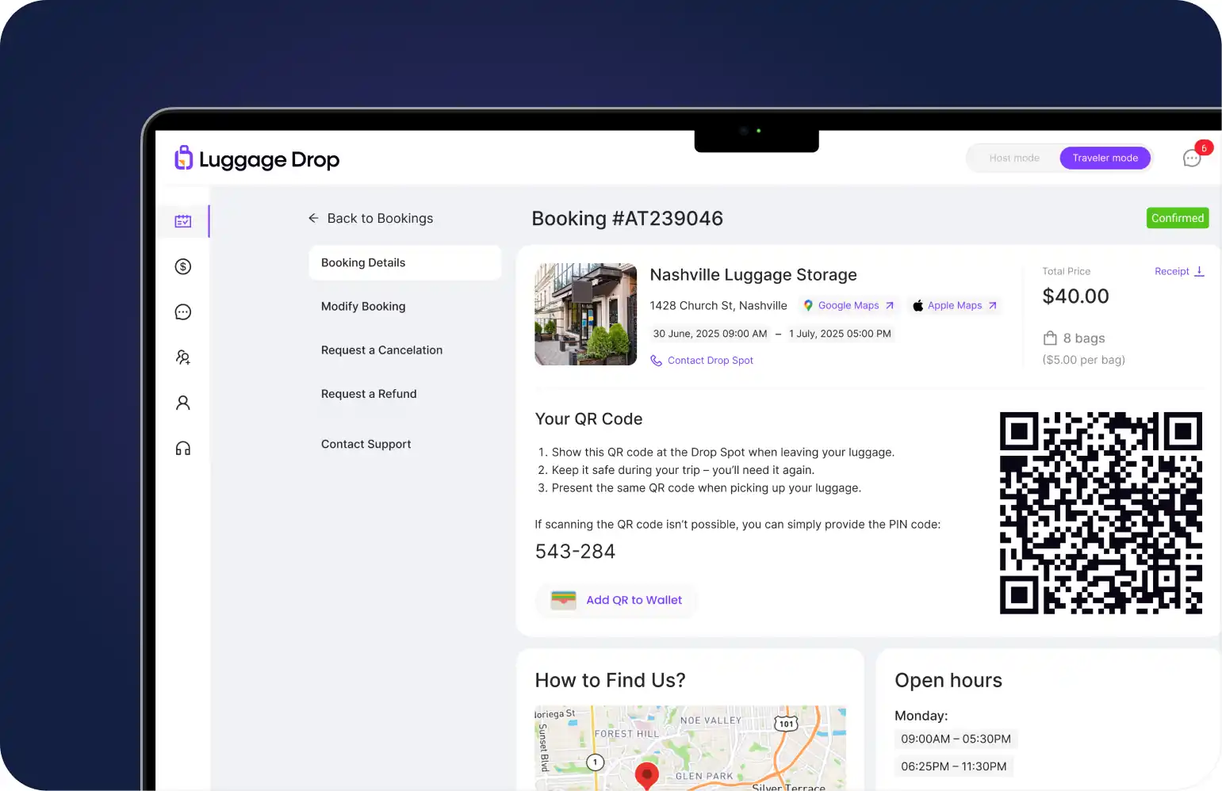This screenshot has height=791, width=1222.
Task: Click the How to Find Us map
Action: coord(690,747)
